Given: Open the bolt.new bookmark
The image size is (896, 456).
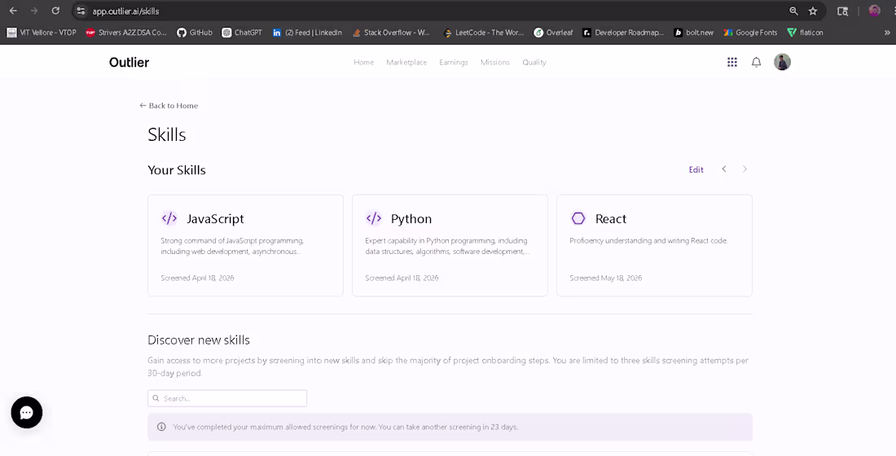Looking at the screenshot, I should tap(693, 33).
